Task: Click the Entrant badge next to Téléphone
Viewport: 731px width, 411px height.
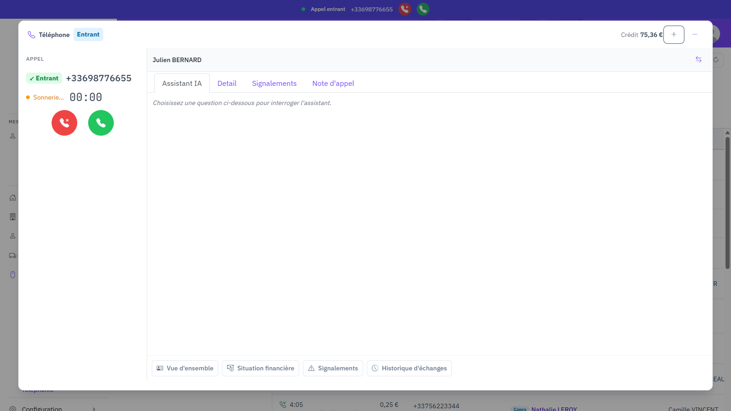Action: [88, 34]
